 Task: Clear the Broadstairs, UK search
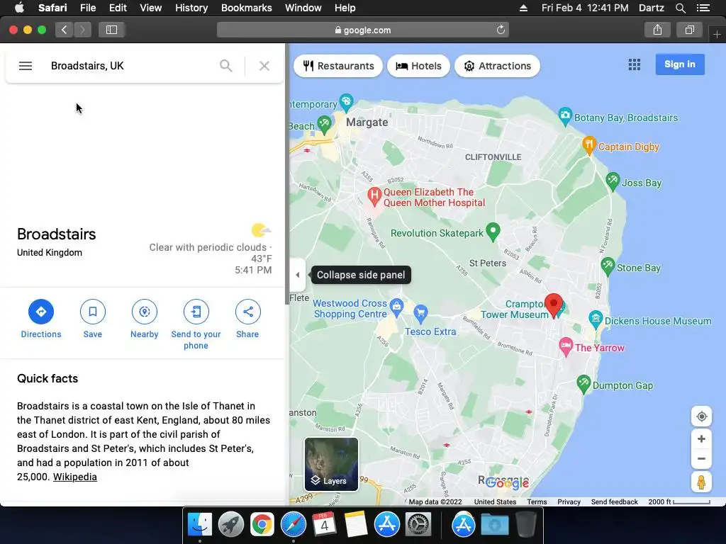click(264, 66)
